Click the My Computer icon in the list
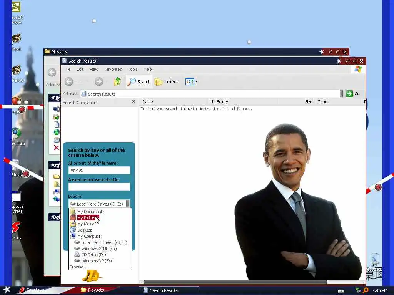 pyautogui.click(x=73, y=236)
